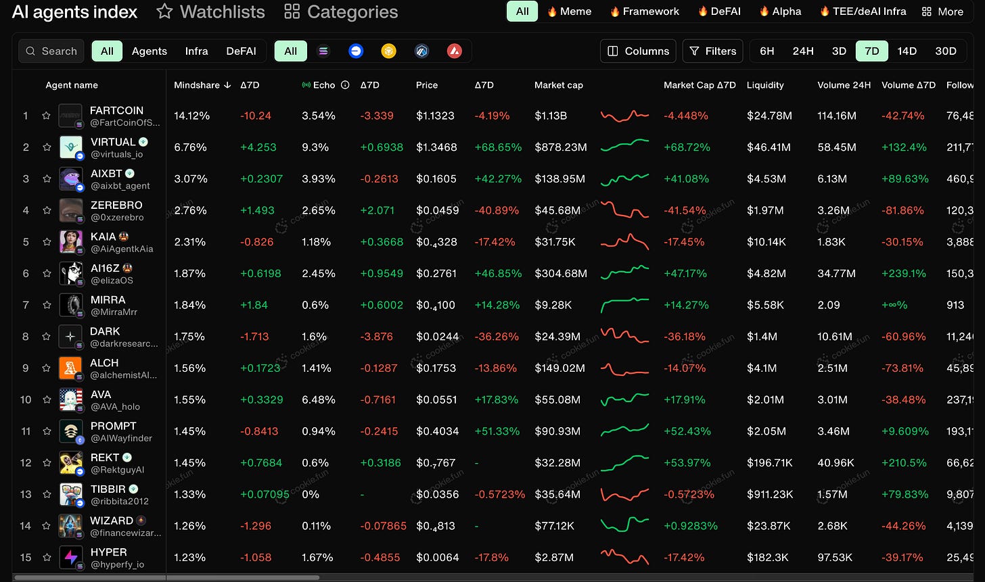Star ALCH as a favorite
The image size is (985, 582).
point(47,368)
